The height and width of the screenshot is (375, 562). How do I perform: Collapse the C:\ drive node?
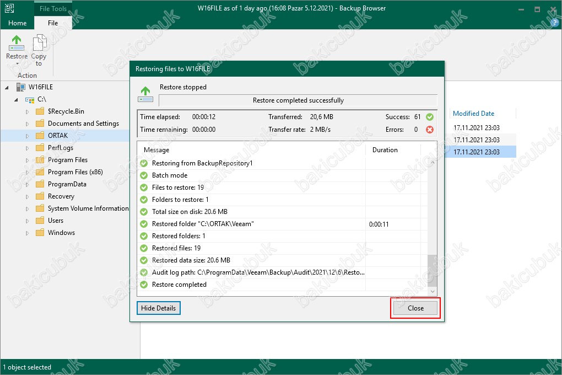tap(16, 99)
